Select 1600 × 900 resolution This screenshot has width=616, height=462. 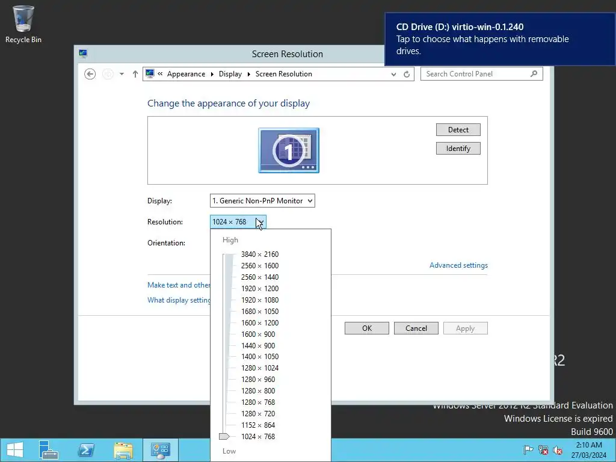pos(258,334)
